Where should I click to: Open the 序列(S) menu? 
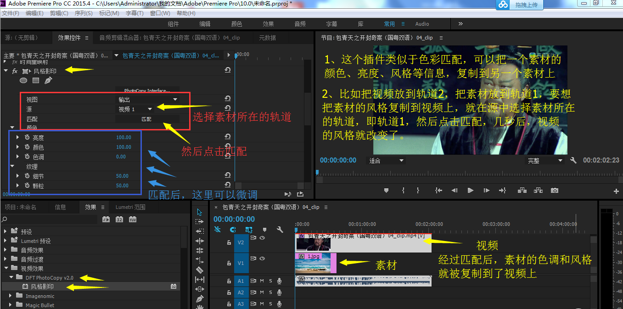pyautogui.click(x=83, y=13)
